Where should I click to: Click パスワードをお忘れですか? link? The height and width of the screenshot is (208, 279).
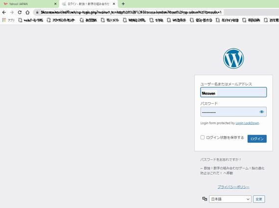pyautogui.click(x=221, y=160)
